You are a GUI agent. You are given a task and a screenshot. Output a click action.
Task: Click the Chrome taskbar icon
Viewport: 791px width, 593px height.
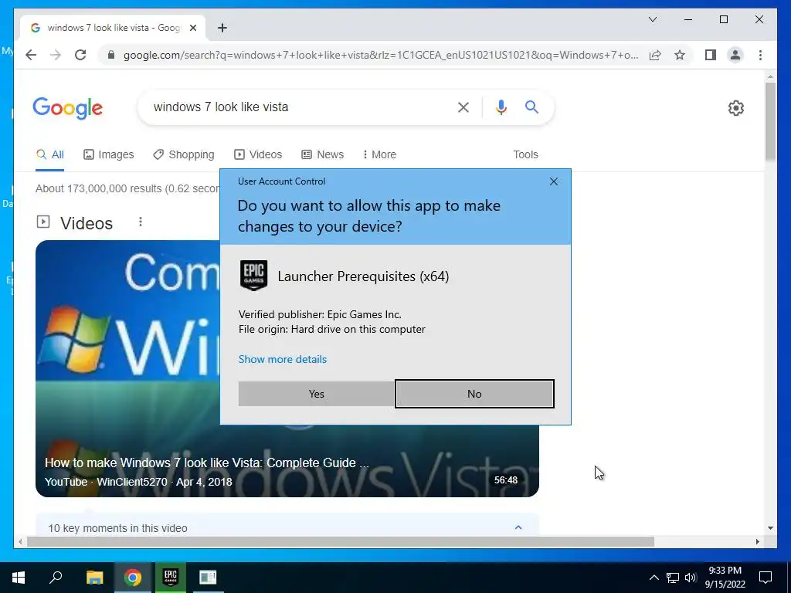coord(133,577)
